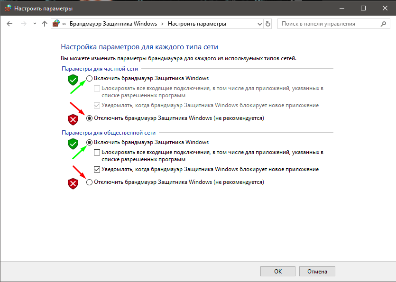Viewport: 396px width, 282px height.
Task: Check block all incoming connections, public network
Action: coord(97,152)
